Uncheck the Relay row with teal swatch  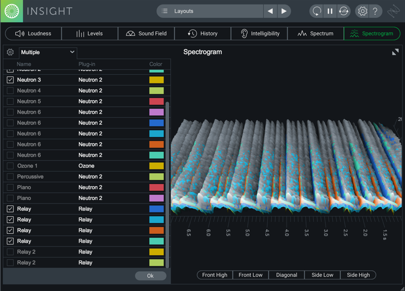[x=10, y=241]
